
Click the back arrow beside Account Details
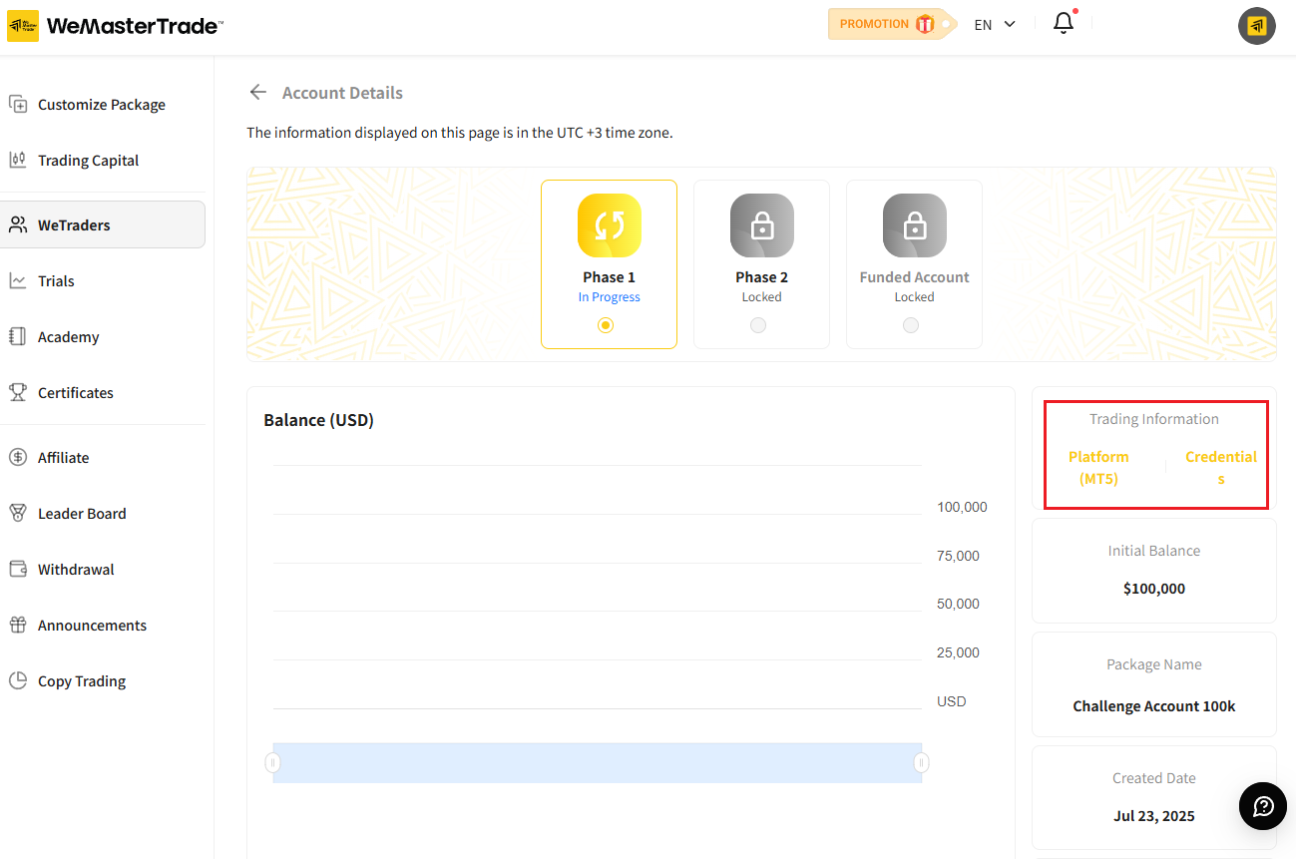[x=258, y=92]
